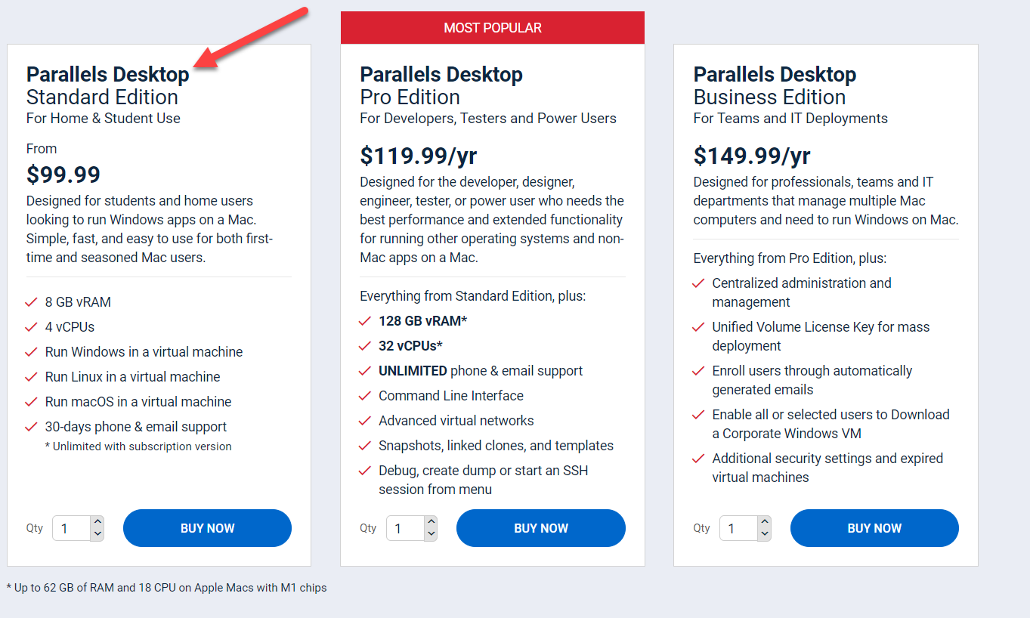Click checkmark next to 30-days phone & email support
Image resolution: width=1030 pixels, height=618 pixels.
[31, 427]
